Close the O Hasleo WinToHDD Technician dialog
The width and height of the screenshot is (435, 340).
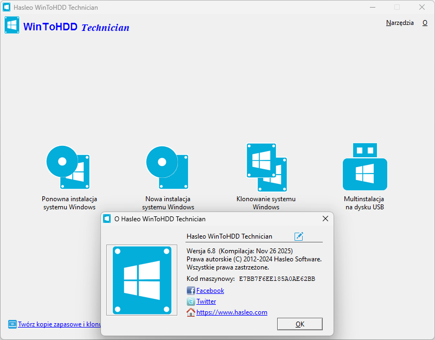[325, 219]
